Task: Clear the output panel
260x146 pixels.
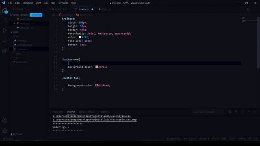Action: (x=230, y=112)
